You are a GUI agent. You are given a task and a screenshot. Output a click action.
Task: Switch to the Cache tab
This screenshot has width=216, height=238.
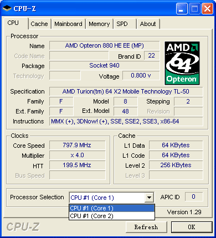[x=39, y=24]
